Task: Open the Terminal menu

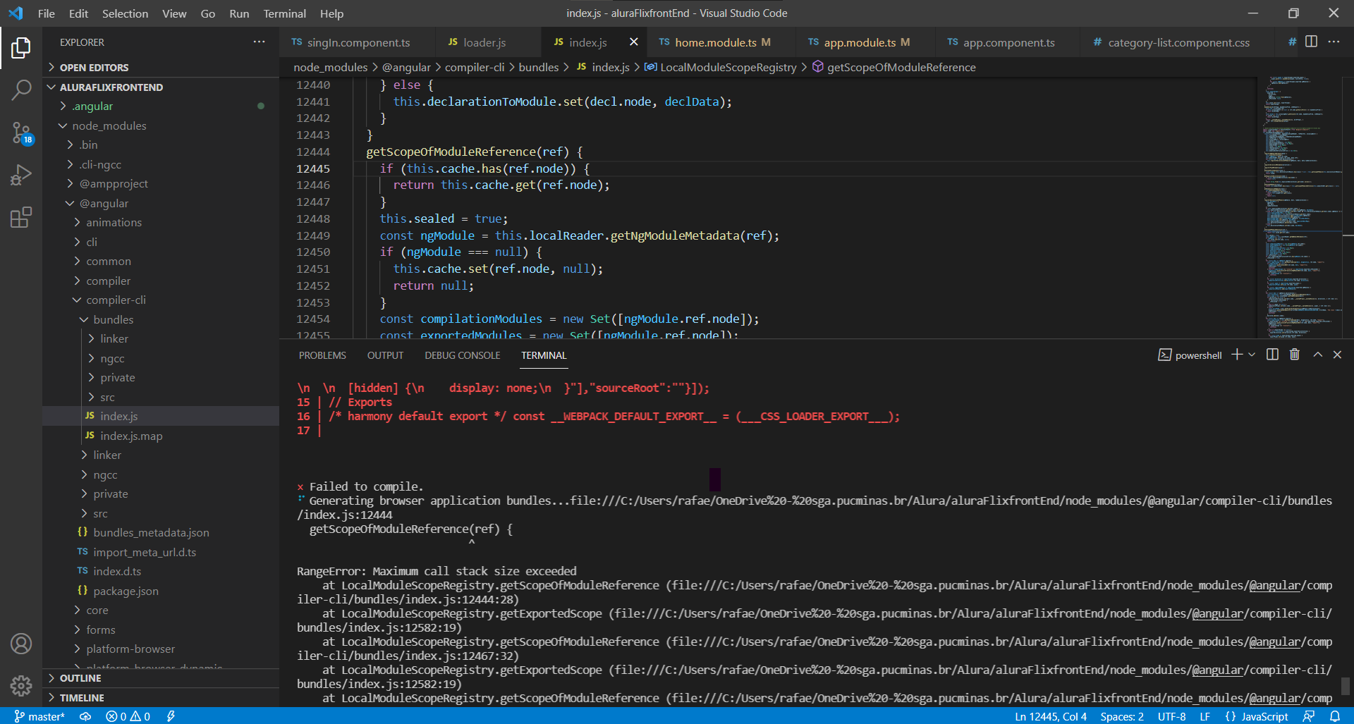Action: (x=284, y=13)
